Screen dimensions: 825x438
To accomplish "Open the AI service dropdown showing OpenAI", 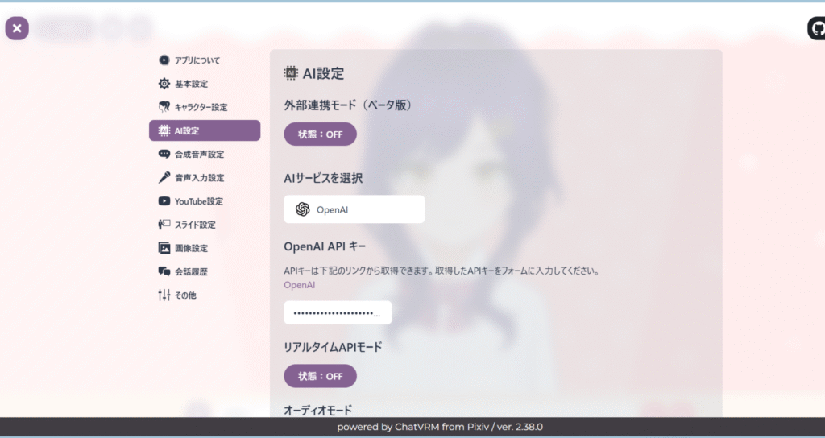I will (x=354, y=209).
